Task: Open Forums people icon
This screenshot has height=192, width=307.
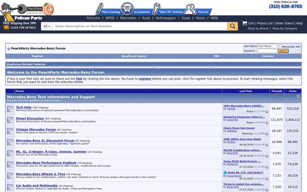Action: [x=190, y=9]
